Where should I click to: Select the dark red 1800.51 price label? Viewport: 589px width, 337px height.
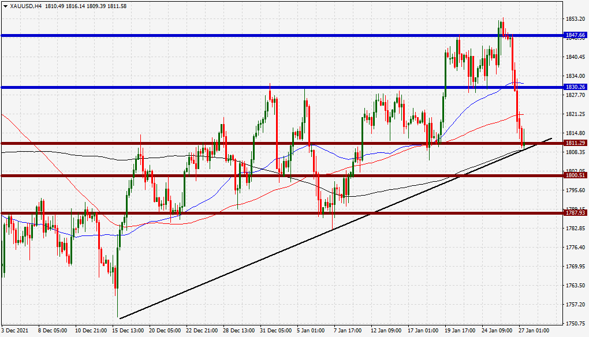(575, 175)
